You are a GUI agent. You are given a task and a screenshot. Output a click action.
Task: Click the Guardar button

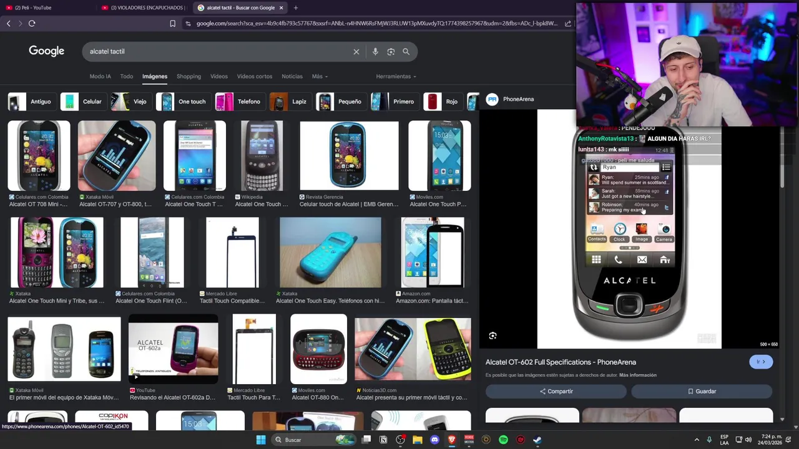(702, 392)
